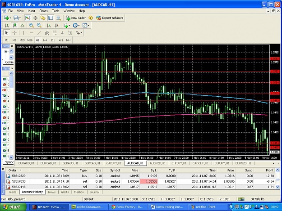282x211 pixels.
Task: Select the trendline drawing tool
Action: pos(39,33)
